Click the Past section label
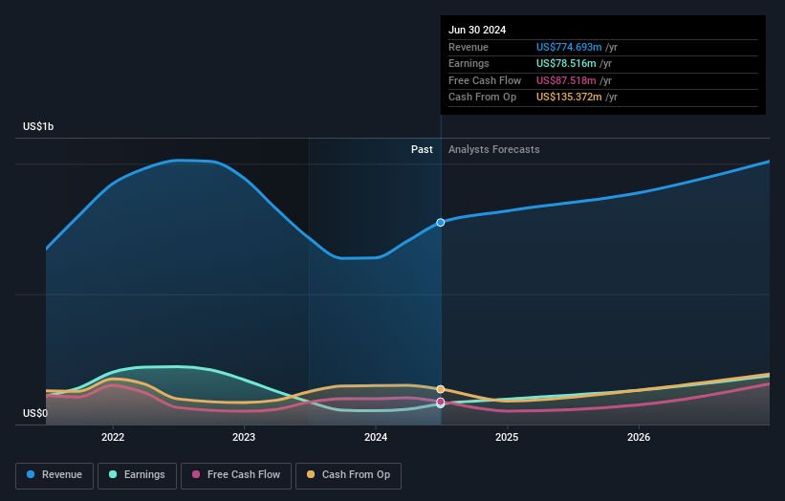The width and height of the screenshot is (785, 501). click(x=422, y=150)
